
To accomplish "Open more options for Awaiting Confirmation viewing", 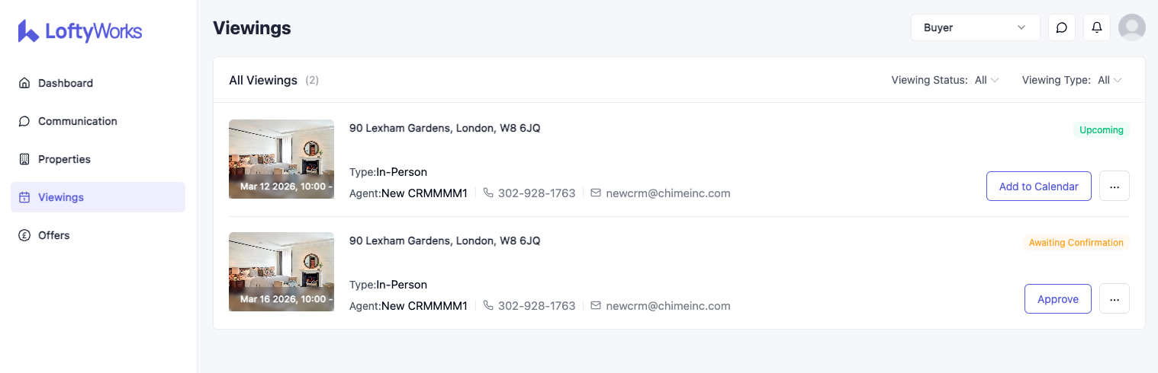I will pos(1114,298).
